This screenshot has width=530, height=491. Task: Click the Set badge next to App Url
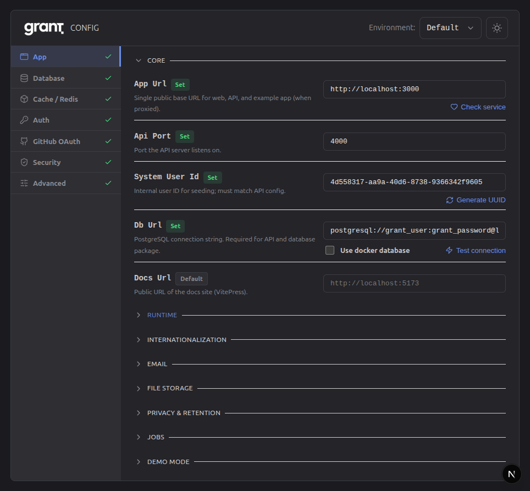[180, 85]
